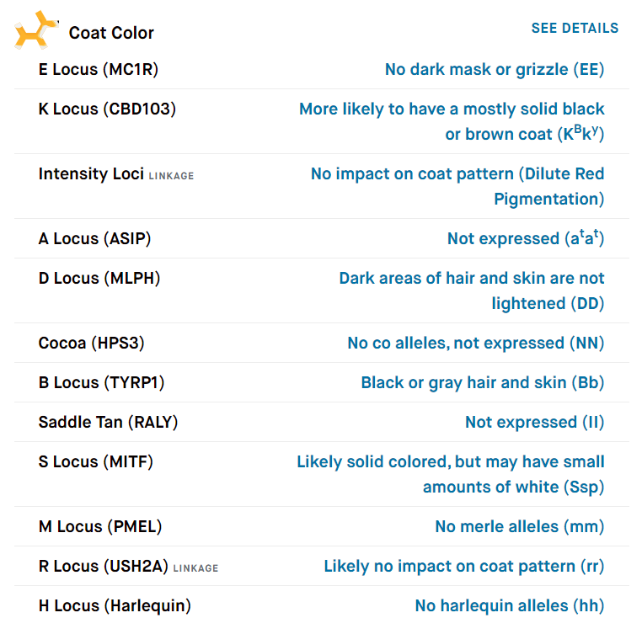Click the orange Coat Color dog icon
Image resolution: width=642 pixels, height=634 pixels.
36,29
